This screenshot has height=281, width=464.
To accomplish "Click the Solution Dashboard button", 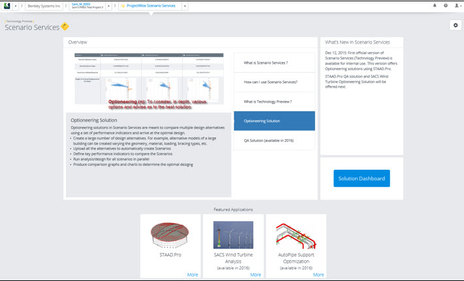I will coord(362,178).
